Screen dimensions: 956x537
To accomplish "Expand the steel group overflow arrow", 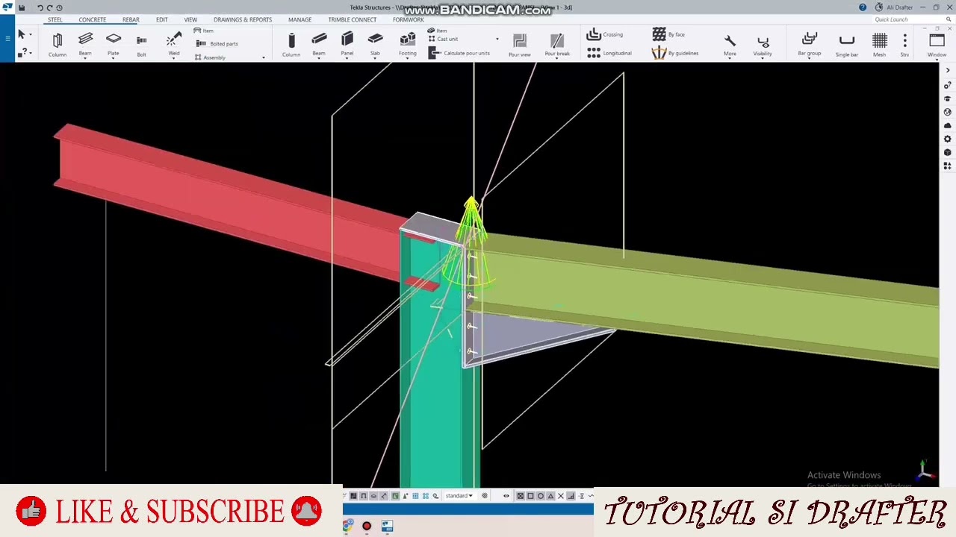I will (x=264, y=57).
